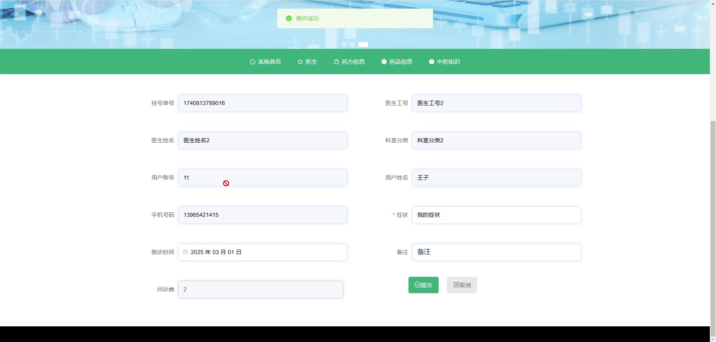The width and height of the screenshot is (716, 342).
Task: Click the 医生工号 input field
Action: [x=496, y=103]
